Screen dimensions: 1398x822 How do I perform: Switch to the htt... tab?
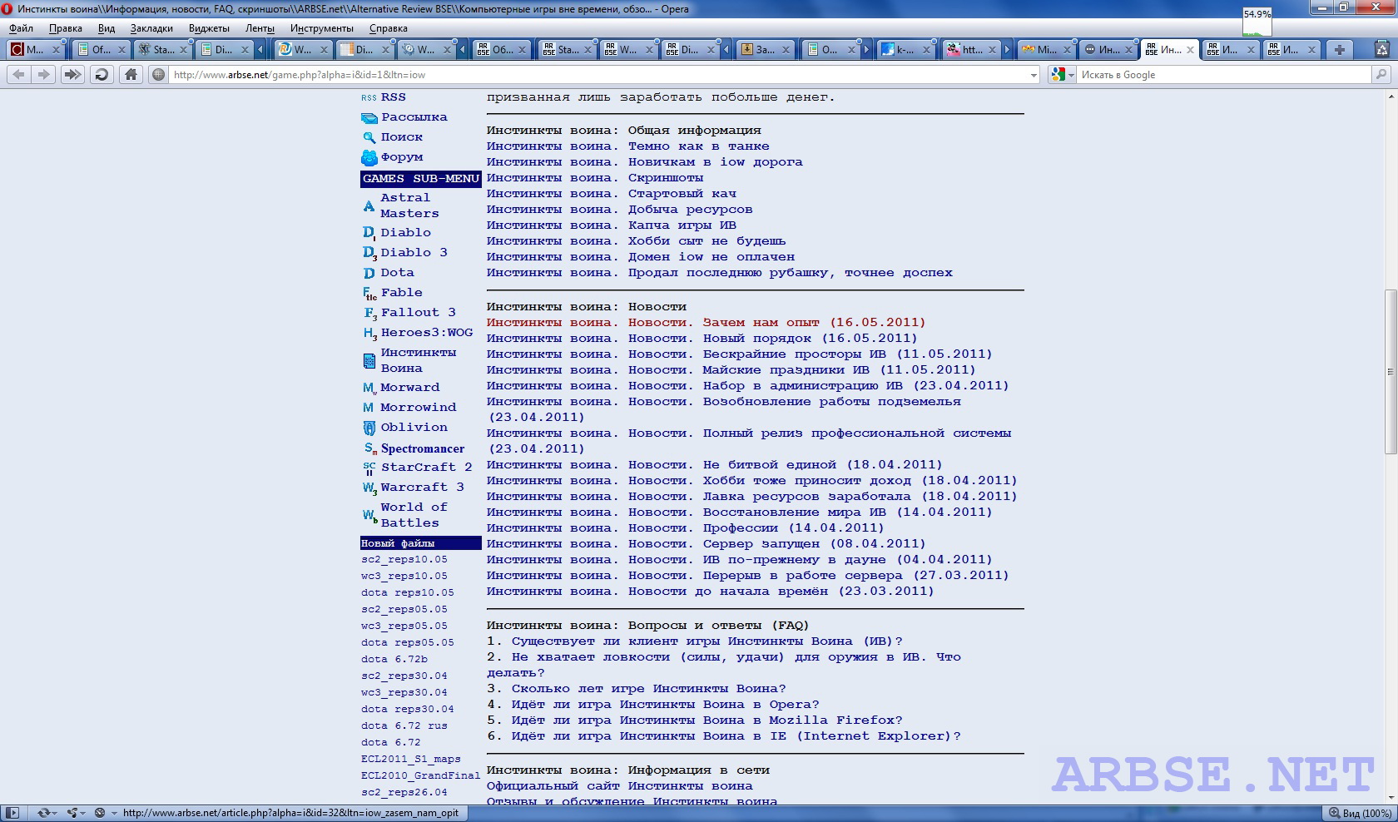[x=972, y=49]
